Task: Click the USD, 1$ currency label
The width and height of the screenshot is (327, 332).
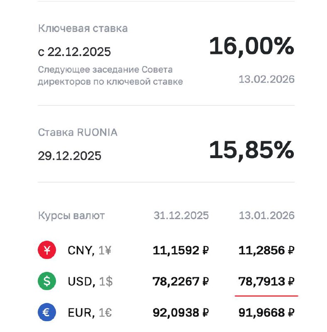Action: (90, 282)
